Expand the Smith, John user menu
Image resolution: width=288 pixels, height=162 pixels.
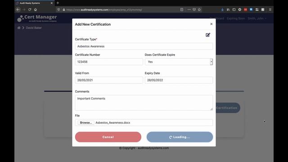click(257, 18)
